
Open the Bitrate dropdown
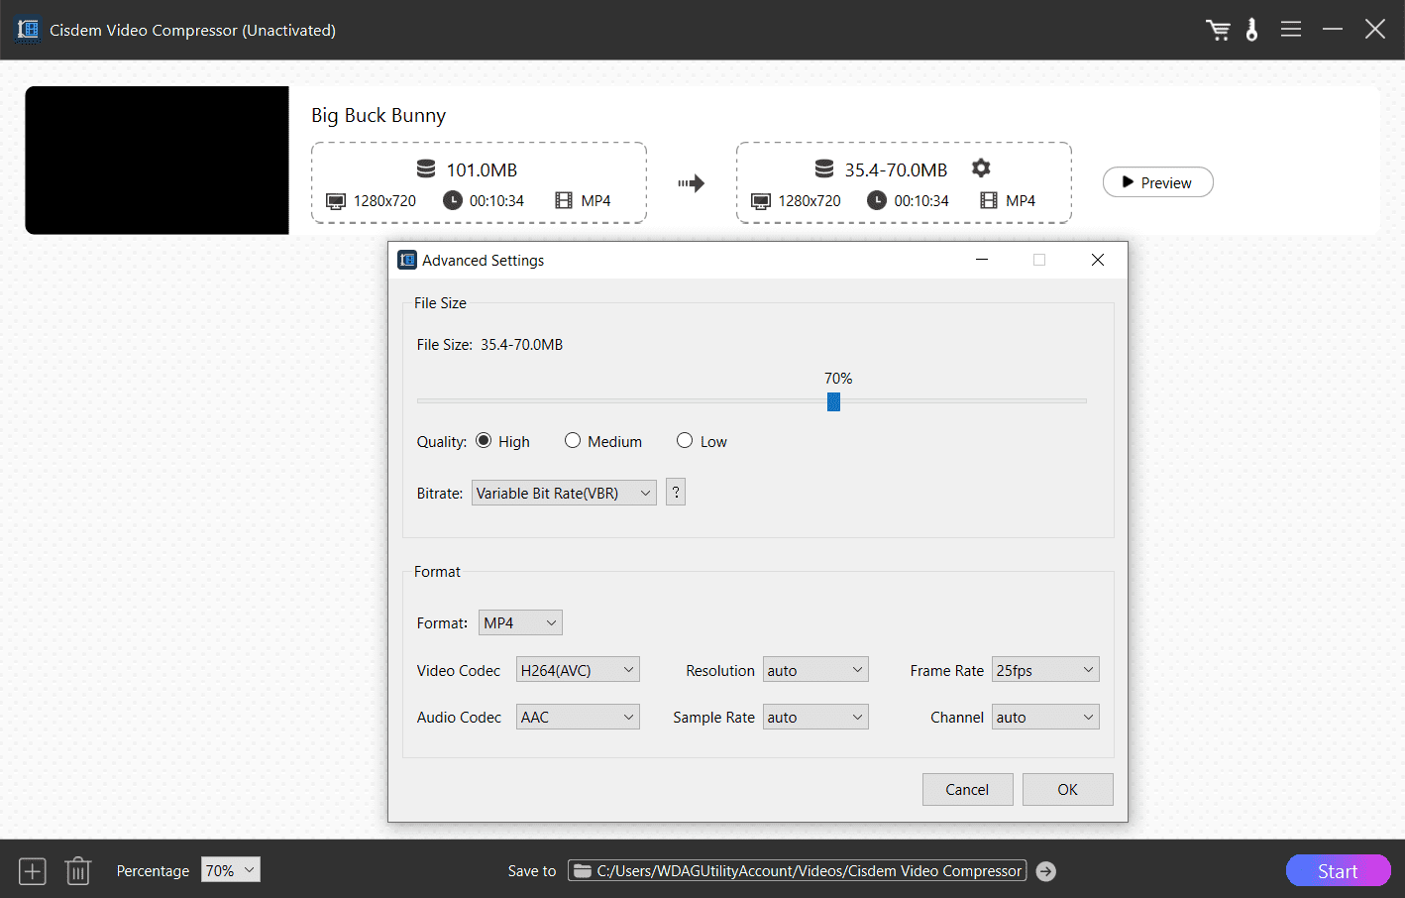tap(564, 493)
